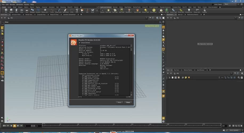Toggle the Auto Takes checkbox
244x133 pixels.
(213, 5)
